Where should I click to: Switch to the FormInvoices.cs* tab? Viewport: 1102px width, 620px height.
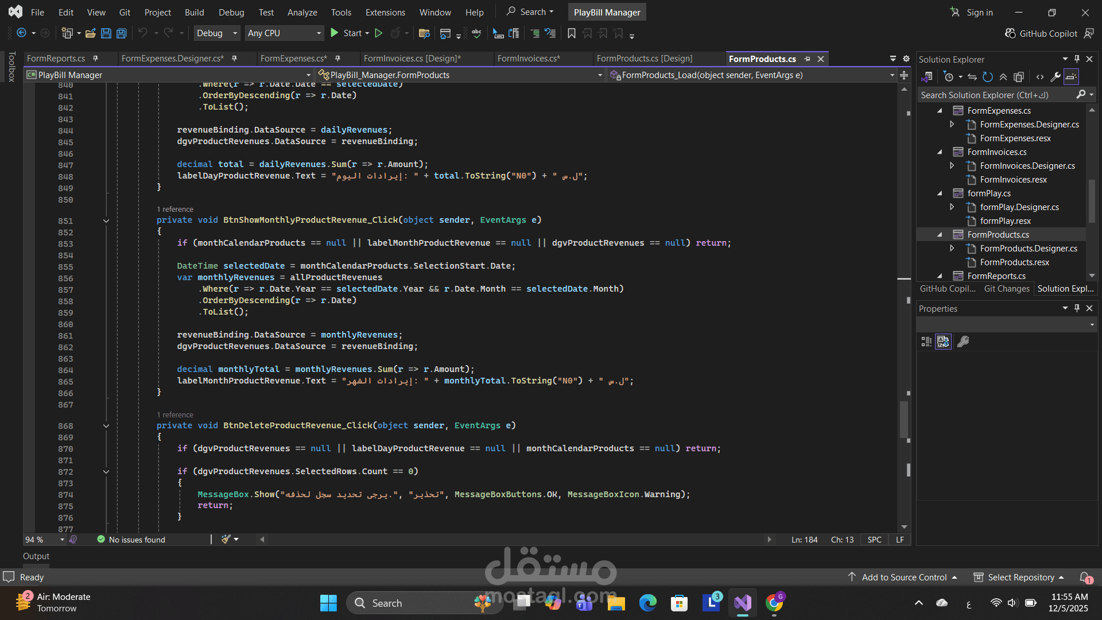coord(528,59)
